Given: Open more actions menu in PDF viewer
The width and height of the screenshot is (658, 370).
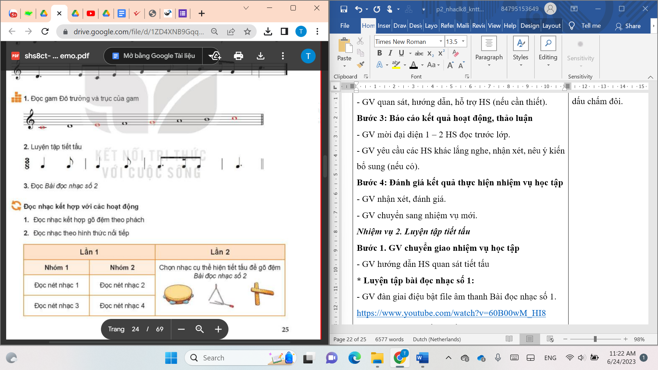Looking at the screenshot, I should tap(283, 56).
